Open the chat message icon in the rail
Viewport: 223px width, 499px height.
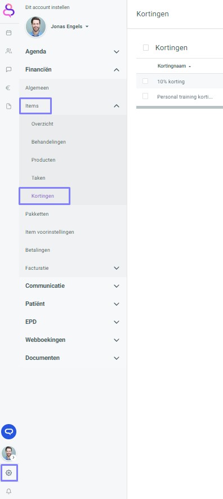pos(9,69)
